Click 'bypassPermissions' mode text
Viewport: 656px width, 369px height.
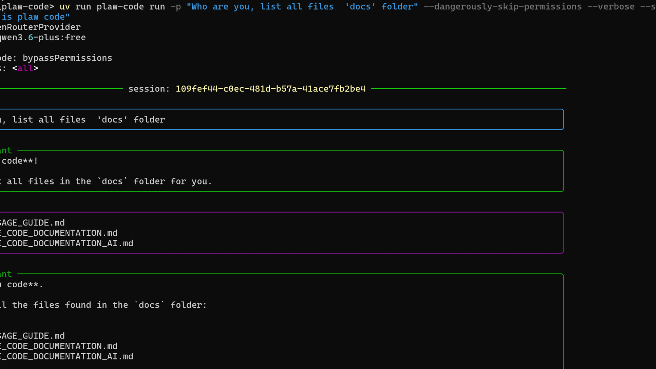tap(67, 58)
